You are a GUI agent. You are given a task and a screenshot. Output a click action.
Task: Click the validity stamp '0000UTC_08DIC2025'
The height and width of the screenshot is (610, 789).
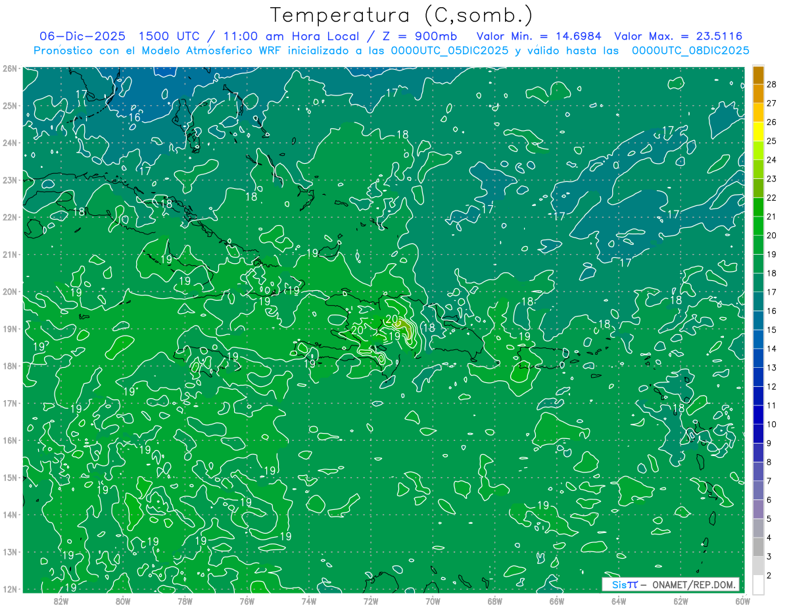[690, 51]
